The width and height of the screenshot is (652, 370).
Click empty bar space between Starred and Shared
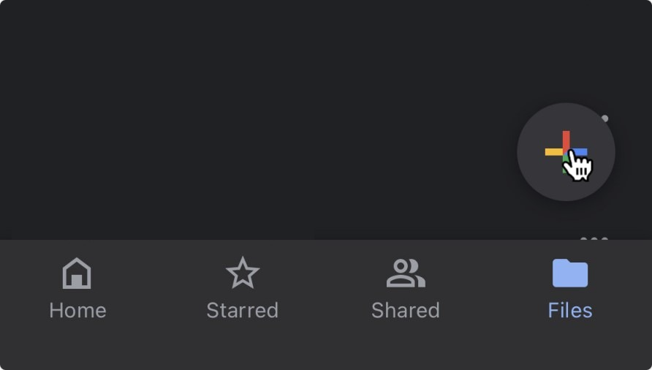pyautogui.click(x=325, y=291)
